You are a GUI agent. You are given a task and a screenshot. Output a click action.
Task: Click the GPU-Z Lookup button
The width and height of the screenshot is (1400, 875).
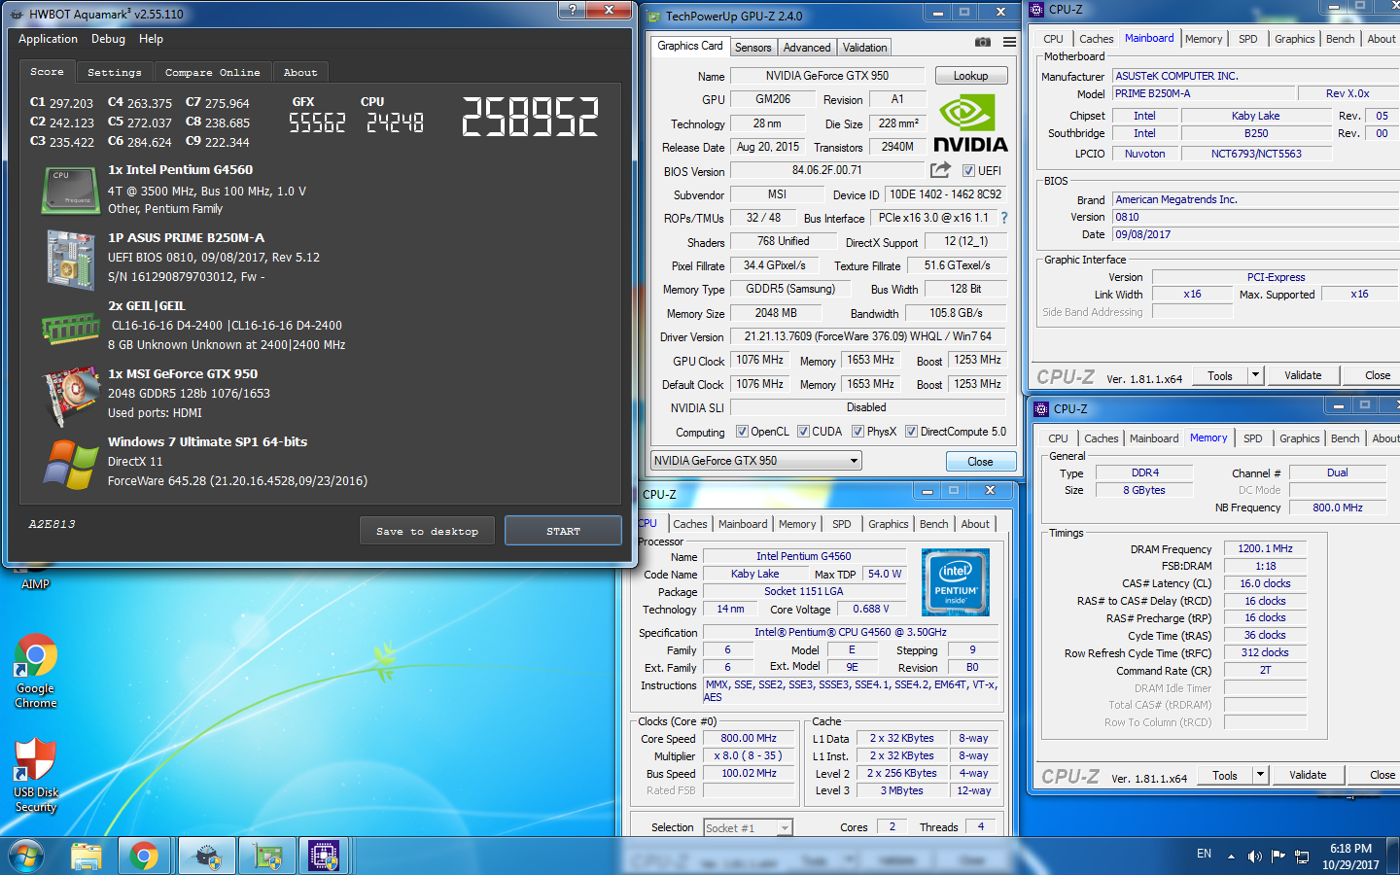pyautogui.click(x=970, y=76)
